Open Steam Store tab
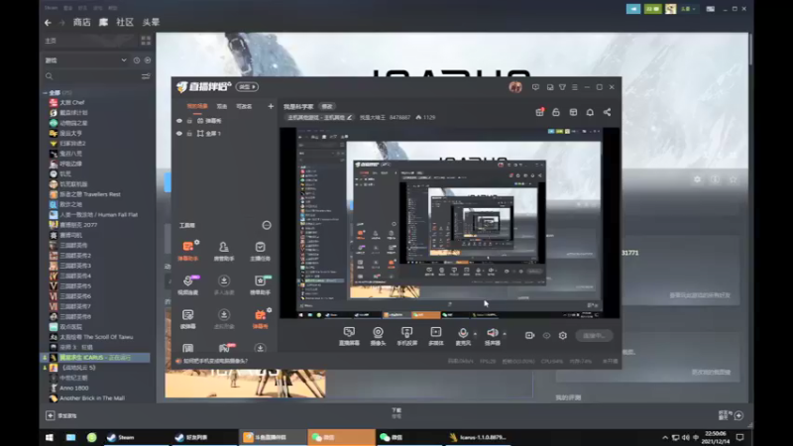The image size is (793, 446). pyautogui.click(x=82, y=22)
